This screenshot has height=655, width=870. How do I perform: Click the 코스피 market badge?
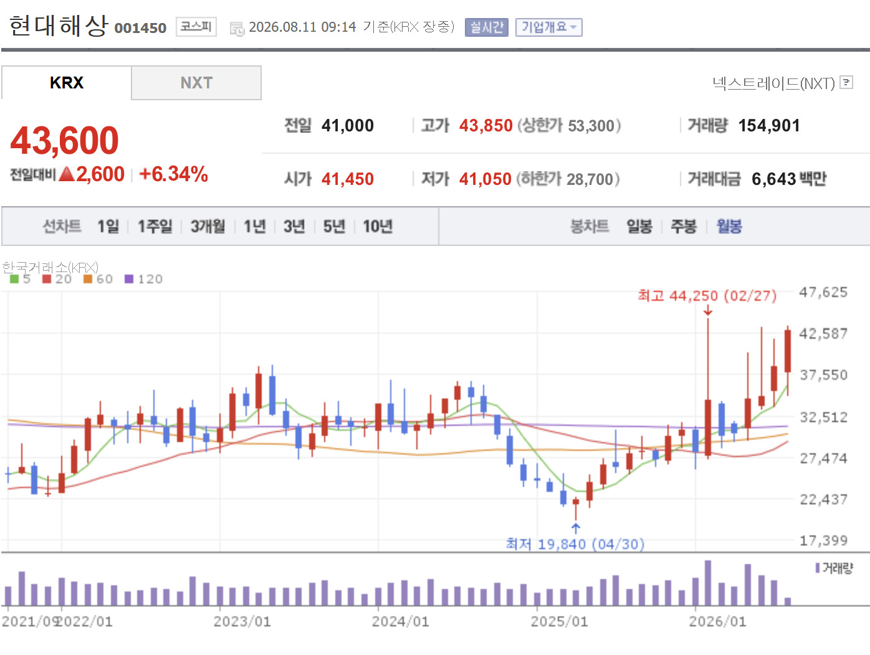196,27
